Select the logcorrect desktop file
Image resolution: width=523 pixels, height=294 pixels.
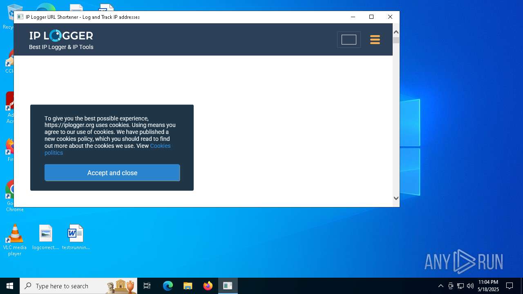46,237
